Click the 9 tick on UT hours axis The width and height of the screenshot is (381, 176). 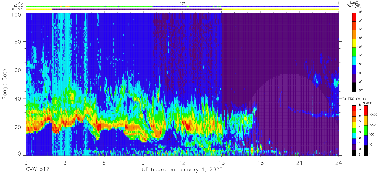[x=143, y=162]
